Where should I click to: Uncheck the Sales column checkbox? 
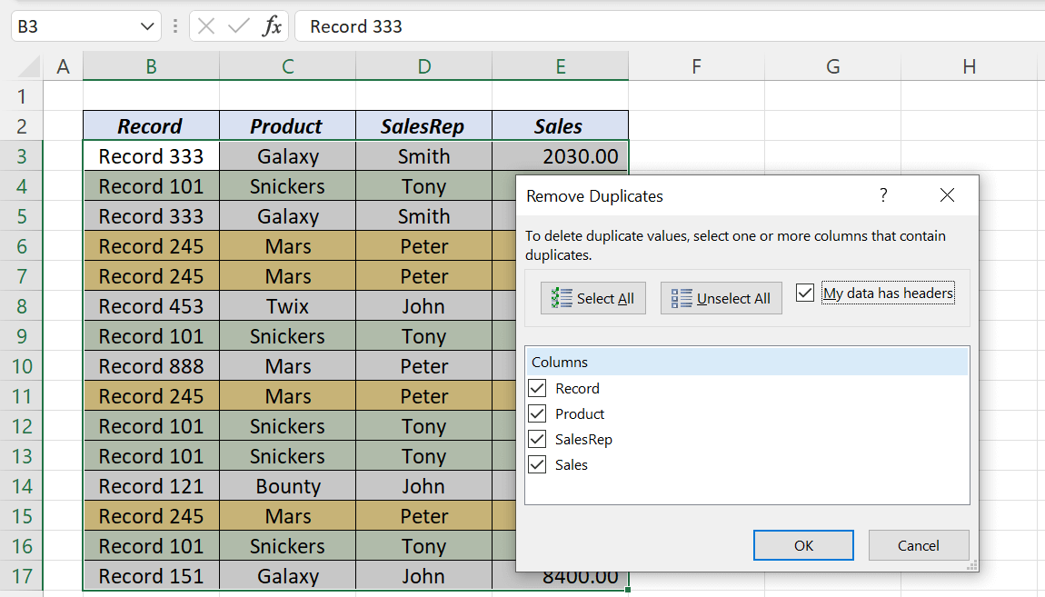pos(536,464)
